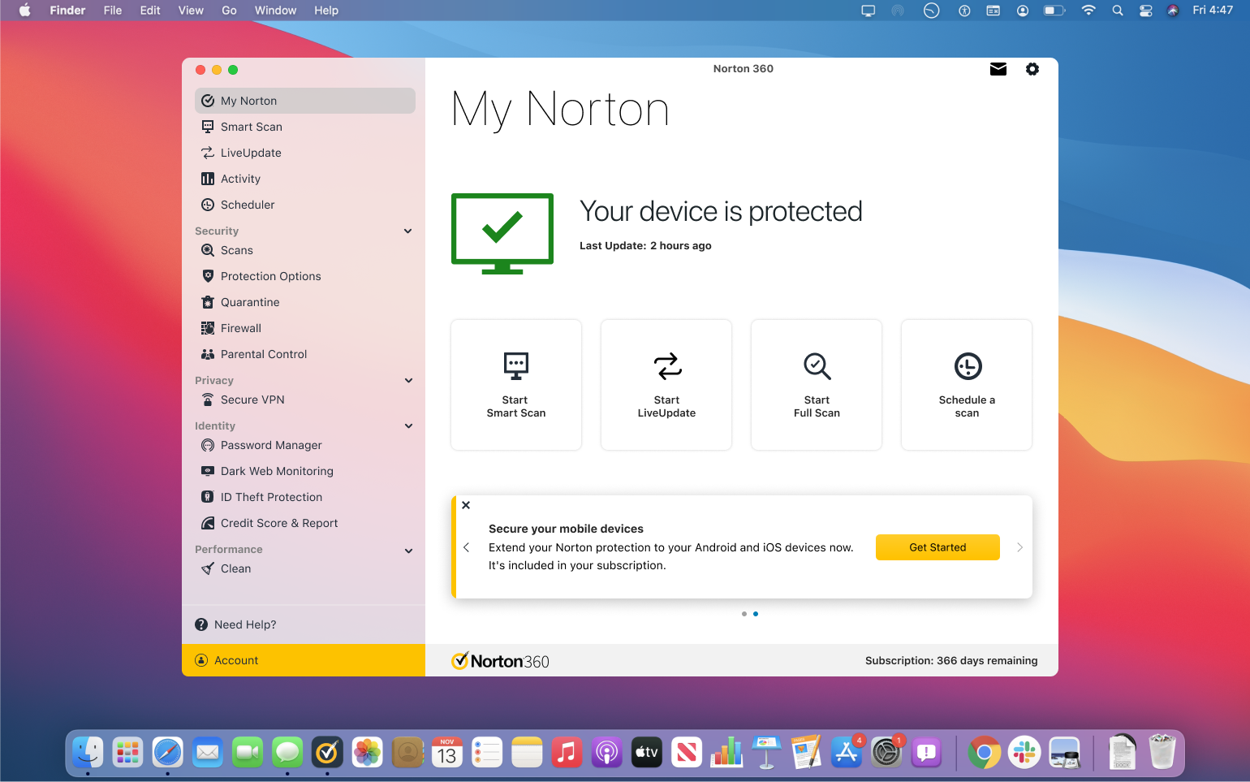1250x782 pixels.
Task: Open Finder from the Dock
Action: (x=88, y=753)
